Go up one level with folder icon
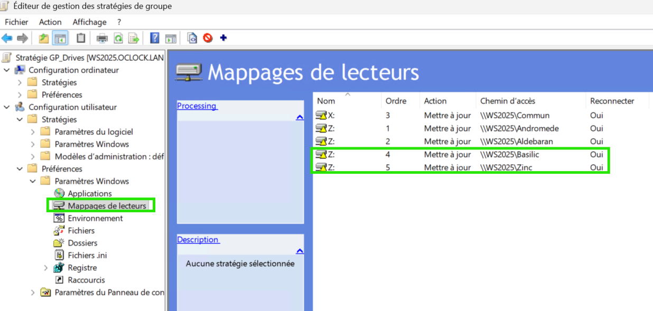Image resolution: width=653 pixels, height=311 pixels. pos(44,38)
